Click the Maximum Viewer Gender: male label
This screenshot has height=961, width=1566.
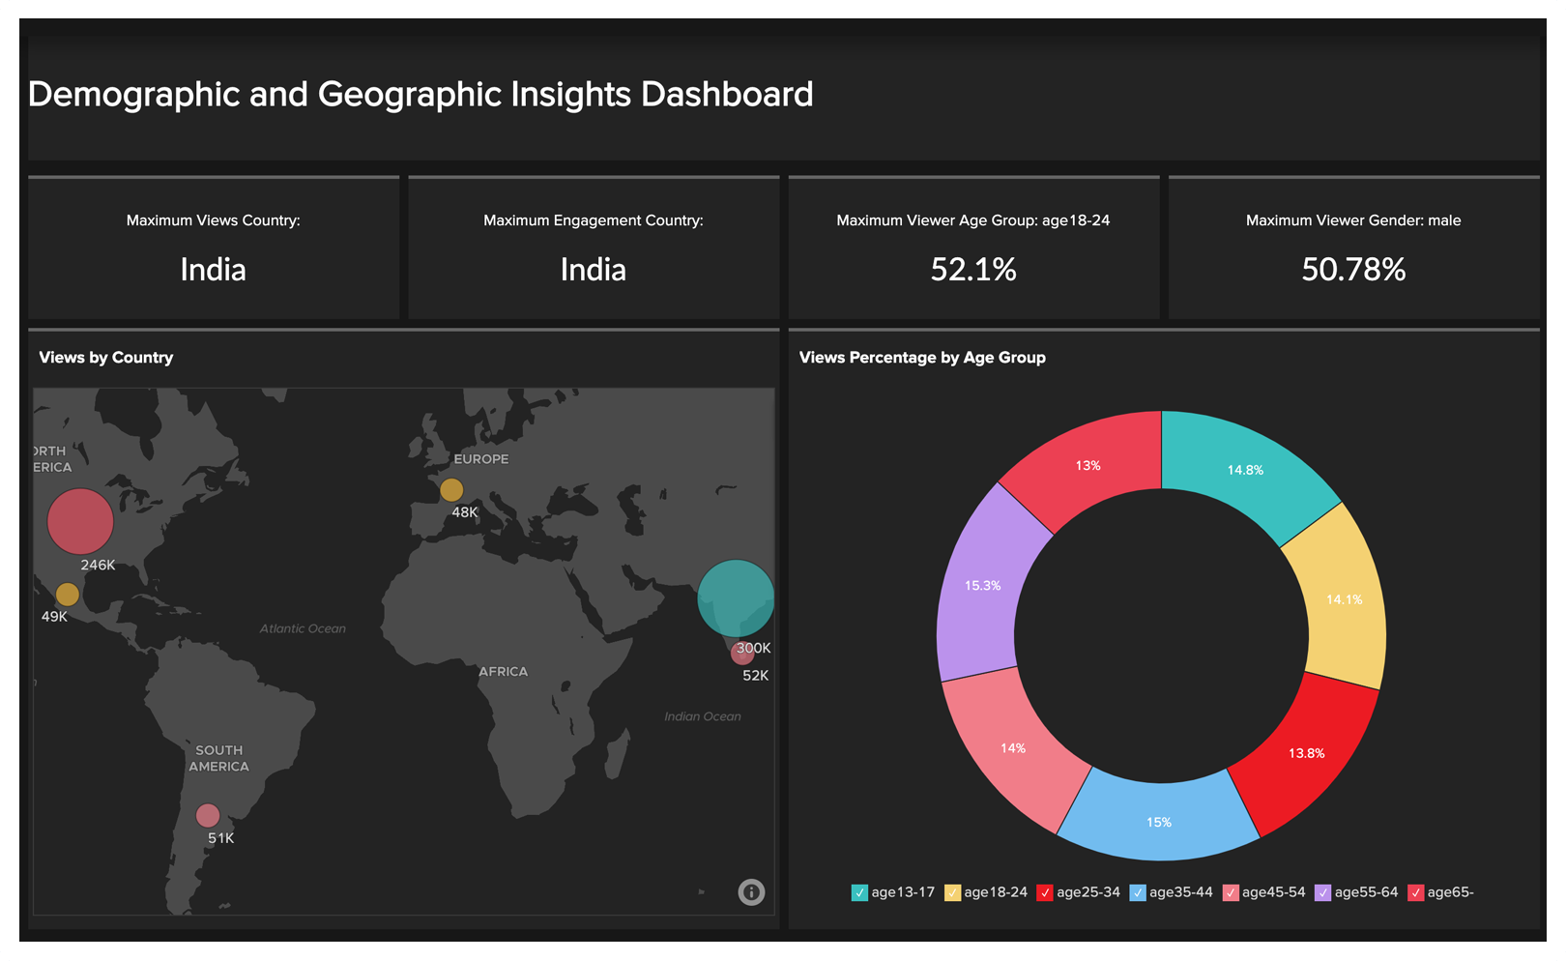pyautogui.click(x=1353, y=220)
